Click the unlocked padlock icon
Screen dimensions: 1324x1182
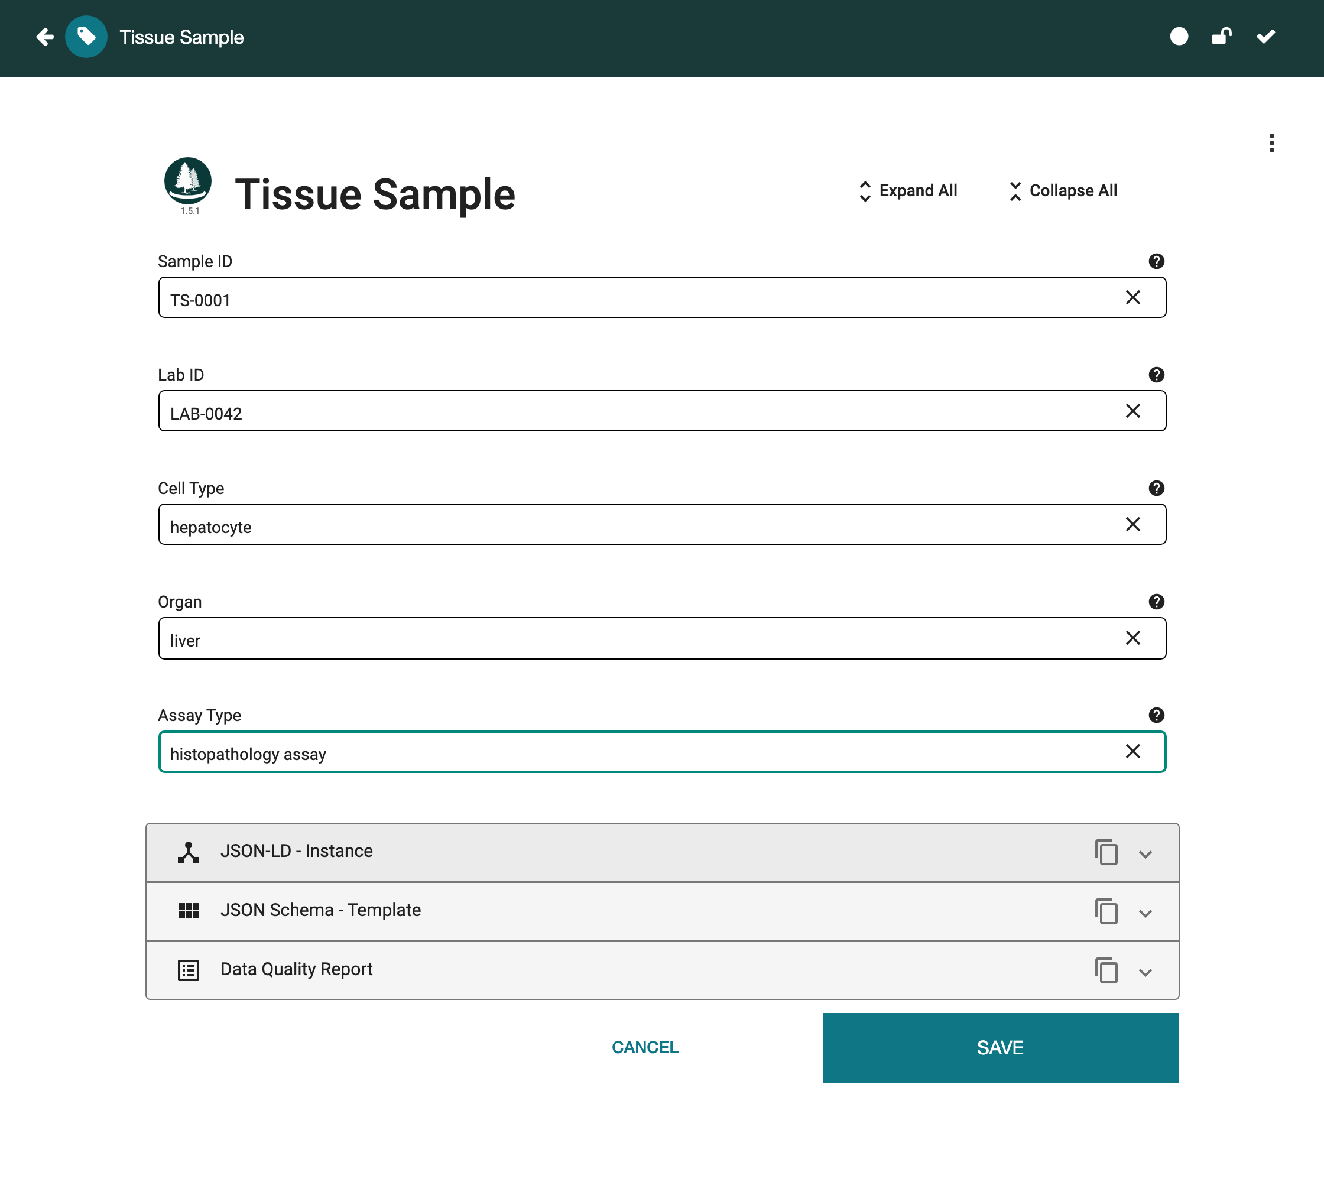1222,37
